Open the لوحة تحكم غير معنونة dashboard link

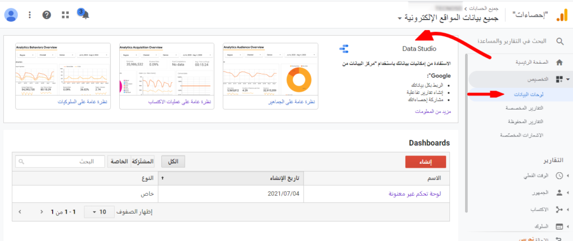point(415,193)
